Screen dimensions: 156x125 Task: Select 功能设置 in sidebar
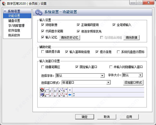(17, 16)
